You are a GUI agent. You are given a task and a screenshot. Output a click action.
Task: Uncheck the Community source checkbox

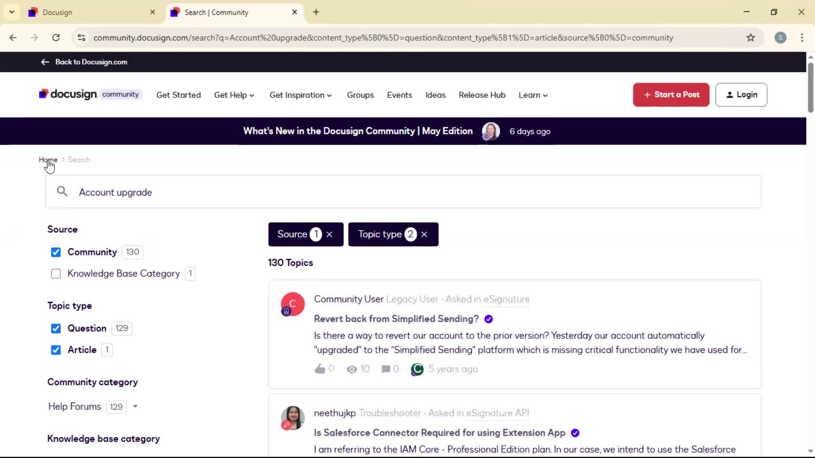pos(56,252)
